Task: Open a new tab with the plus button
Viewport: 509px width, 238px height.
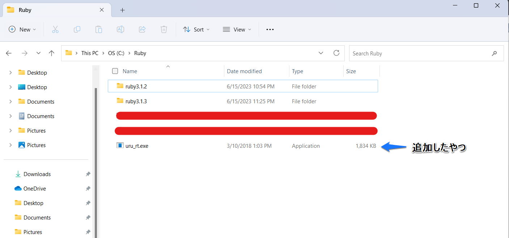Action: tap(122, 10)
